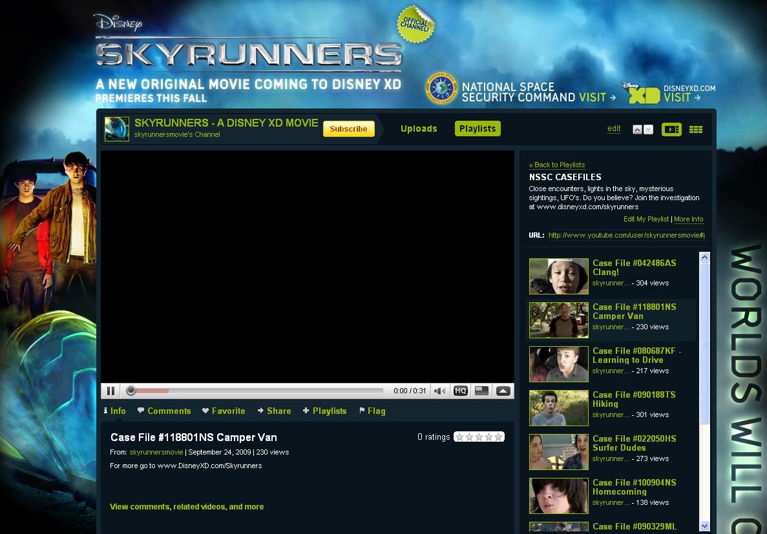Click the National Space Security Command seal
The height and width of the screenshot is (534, 767).
coord(441,88)
